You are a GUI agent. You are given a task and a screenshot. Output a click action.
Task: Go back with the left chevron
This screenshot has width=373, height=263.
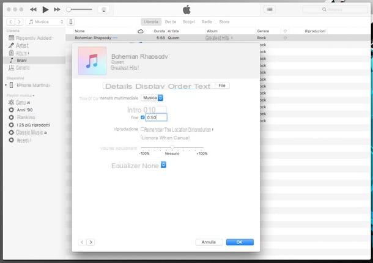click(10, 22)
